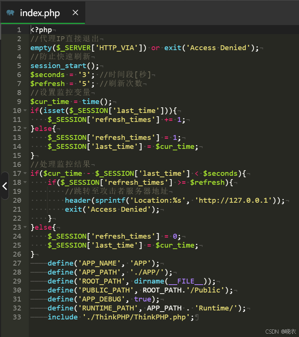Click 'APP_NAME' constant on line 27
299x337 pixels.
tap(99, 263)
